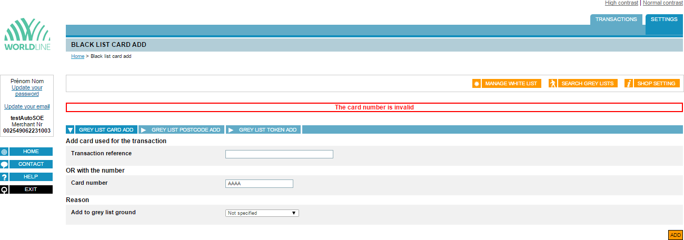Click the walking figure icon beside Search Grey Lists
This screenshot has height=240, width=684.
(553, 83)
